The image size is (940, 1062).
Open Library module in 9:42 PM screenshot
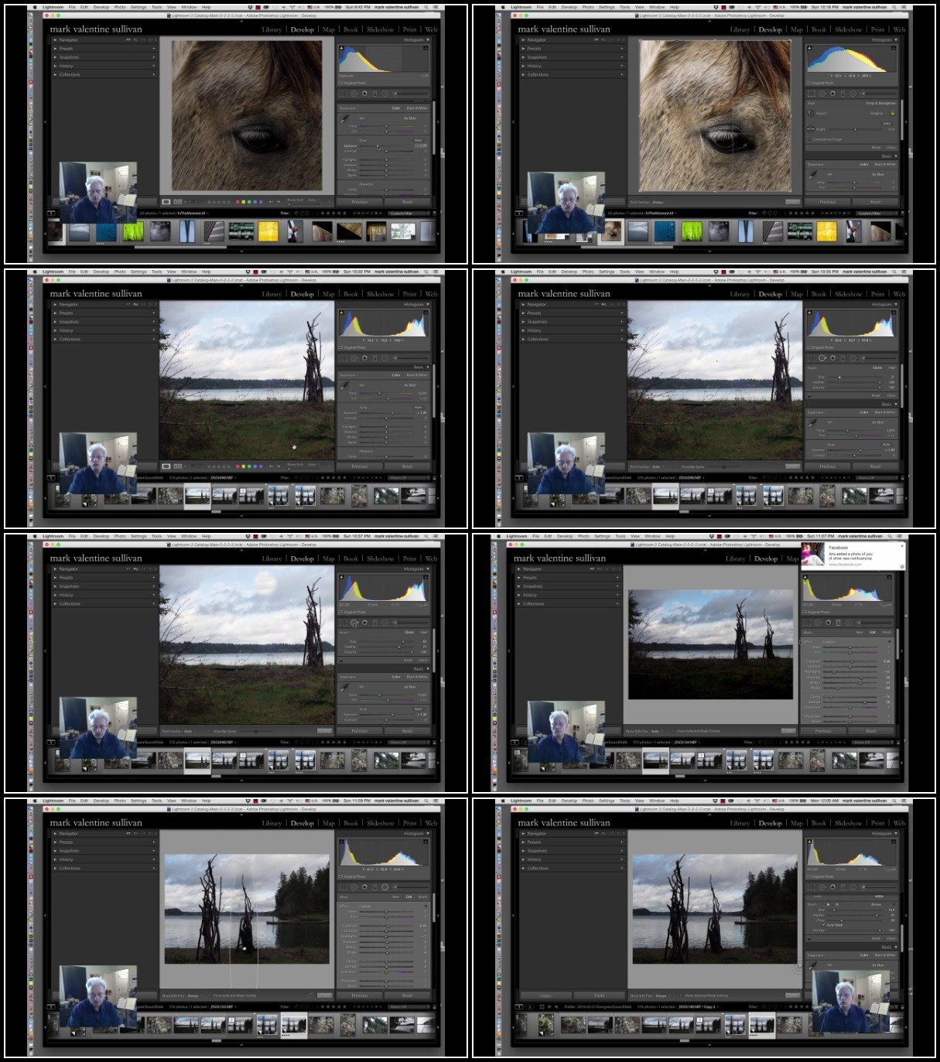point(272,29)
